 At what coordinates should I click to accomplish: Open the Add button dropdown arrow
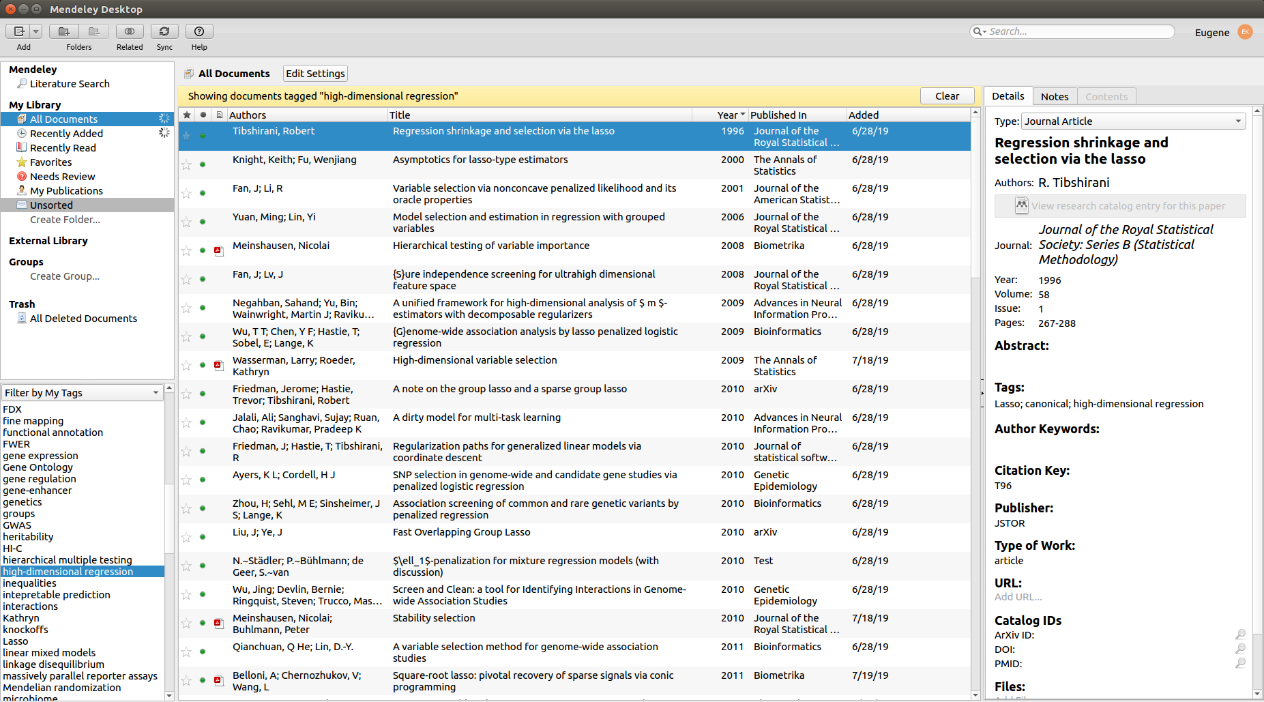36,31
